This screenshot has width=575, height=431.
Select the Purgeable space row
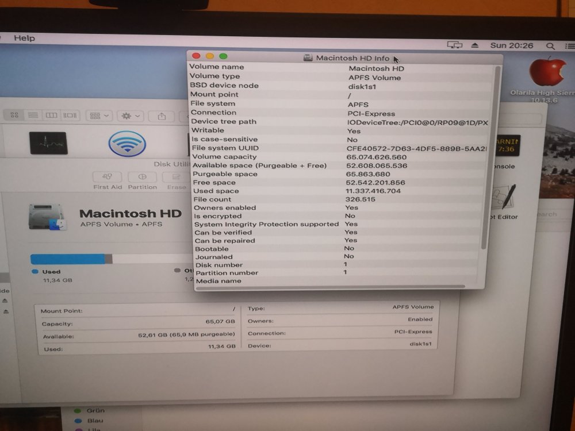(x=339, y=174)
